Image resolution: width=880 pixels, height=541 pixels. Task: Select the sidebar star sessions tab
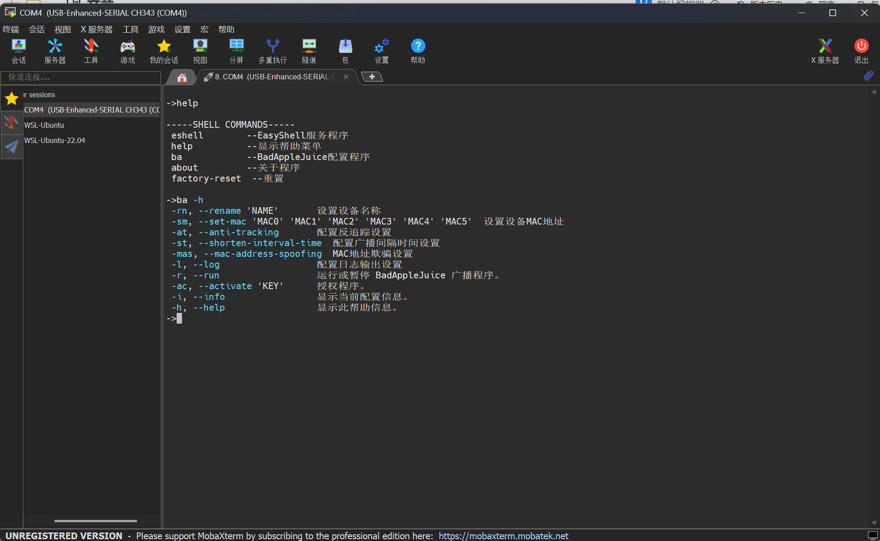pos(12,98)
